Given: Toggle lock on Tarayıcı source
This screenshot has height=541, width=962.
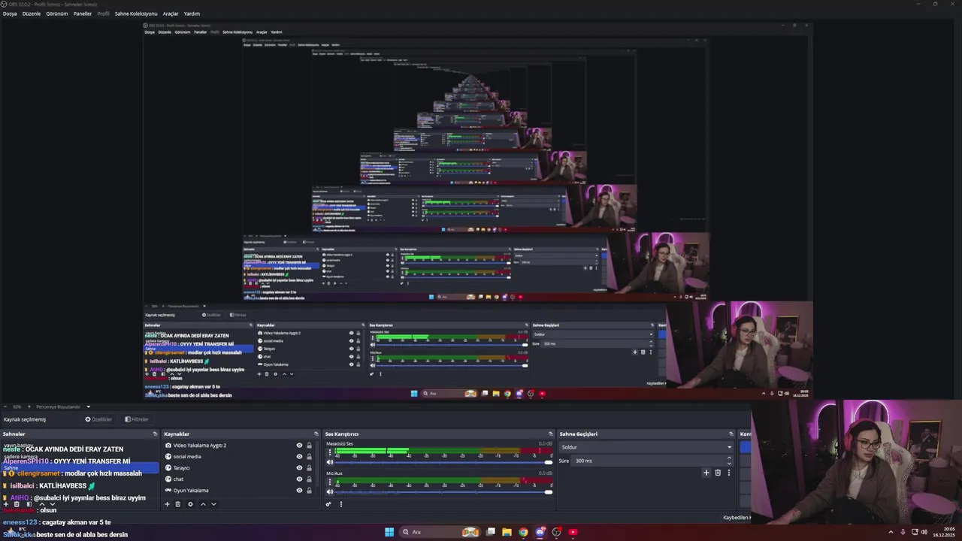Looking at the screenshot, I should click(309, 468).
